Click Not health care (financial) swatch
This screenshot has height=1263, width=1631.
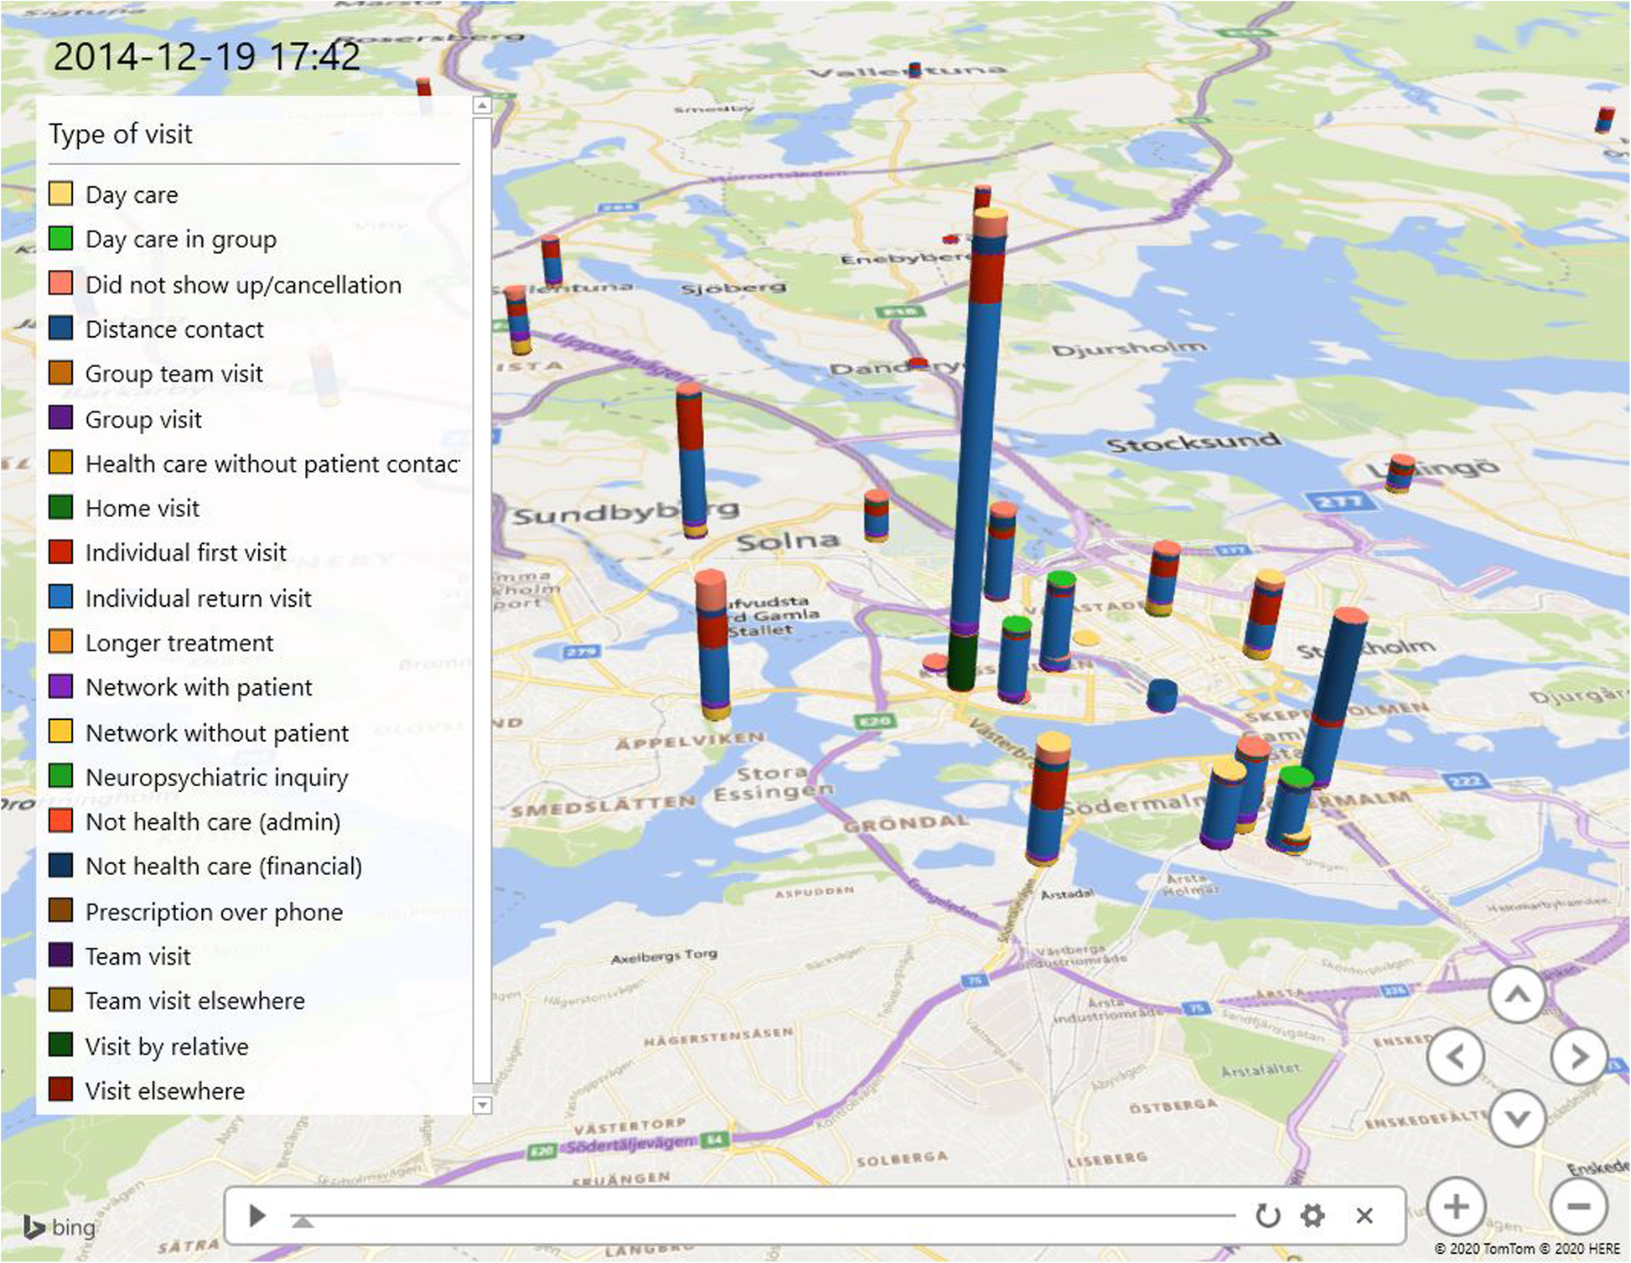coord(60,866)
